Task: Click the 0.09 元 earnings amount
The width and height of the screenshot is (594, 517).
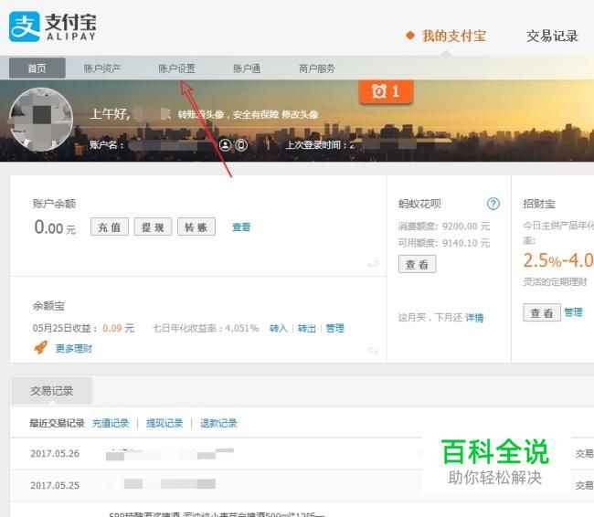Action: tap(118, 328)
